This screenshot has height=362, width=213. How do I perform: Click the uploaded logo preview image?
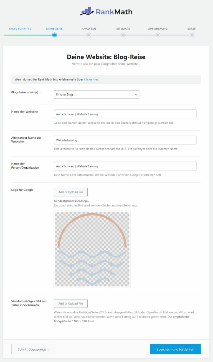coord(92,249)
